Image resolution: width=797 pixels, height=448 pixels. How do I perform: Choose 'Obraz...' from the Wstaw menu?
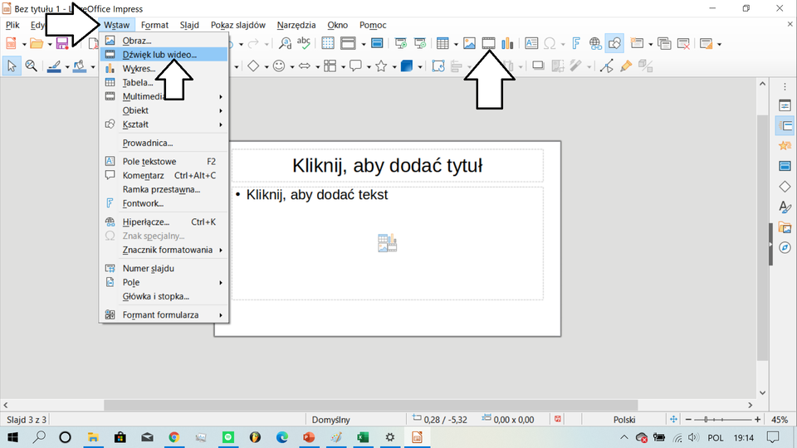coord(164,41)
